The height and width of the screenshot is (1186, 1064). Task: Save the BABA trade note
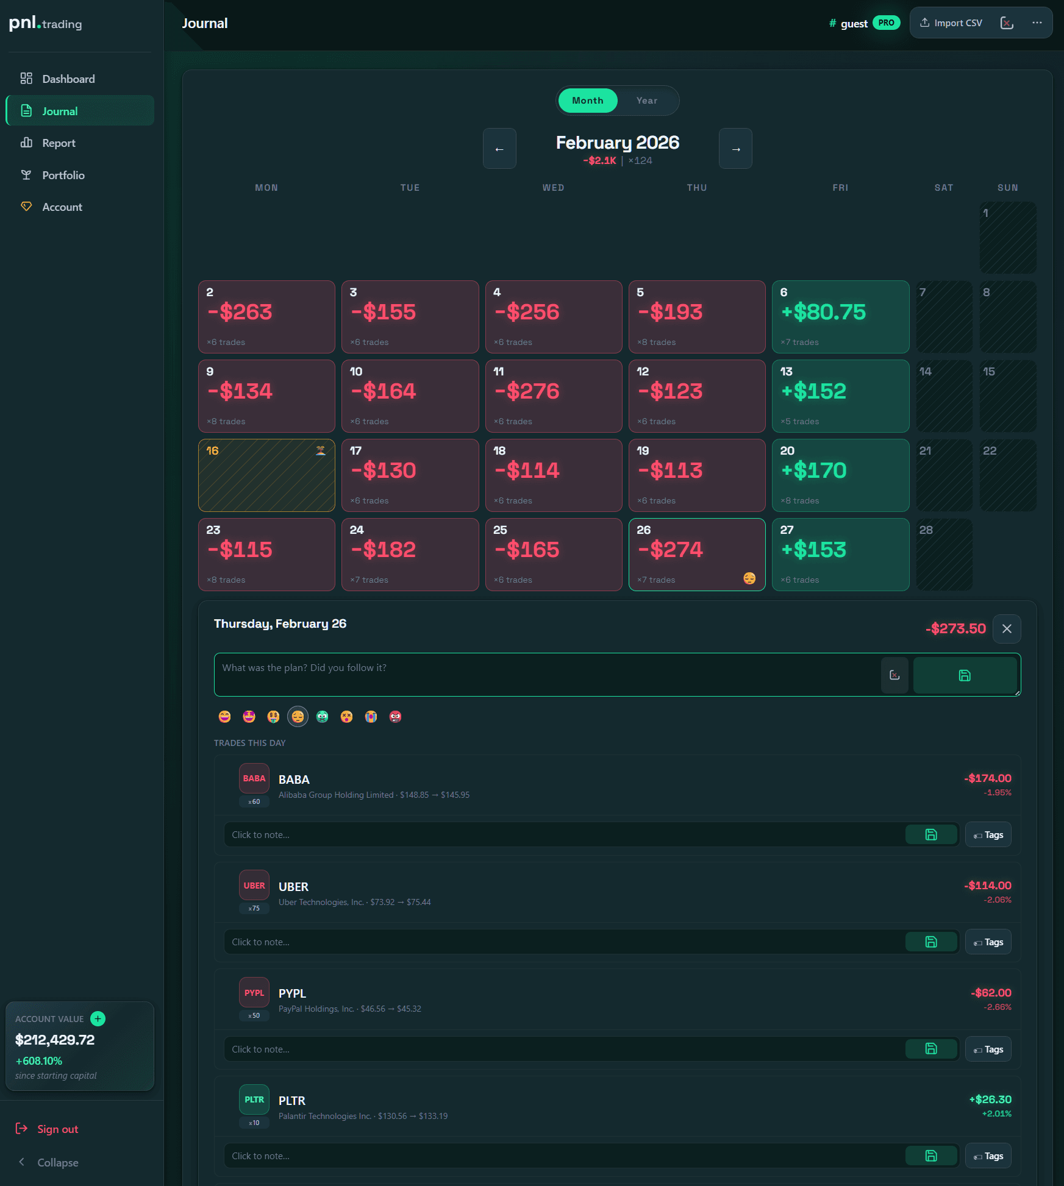pos(931,835)
